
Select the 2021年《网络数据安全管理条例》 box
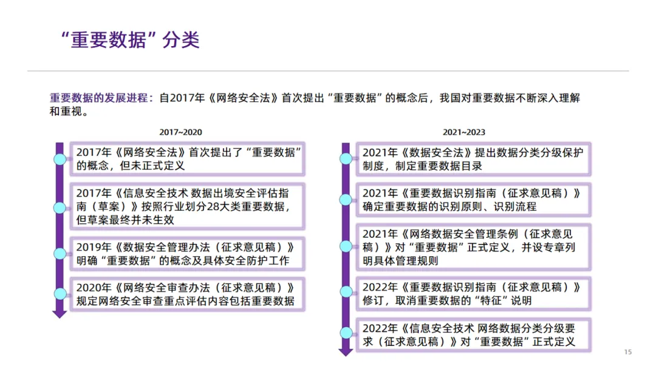(474, 247)
